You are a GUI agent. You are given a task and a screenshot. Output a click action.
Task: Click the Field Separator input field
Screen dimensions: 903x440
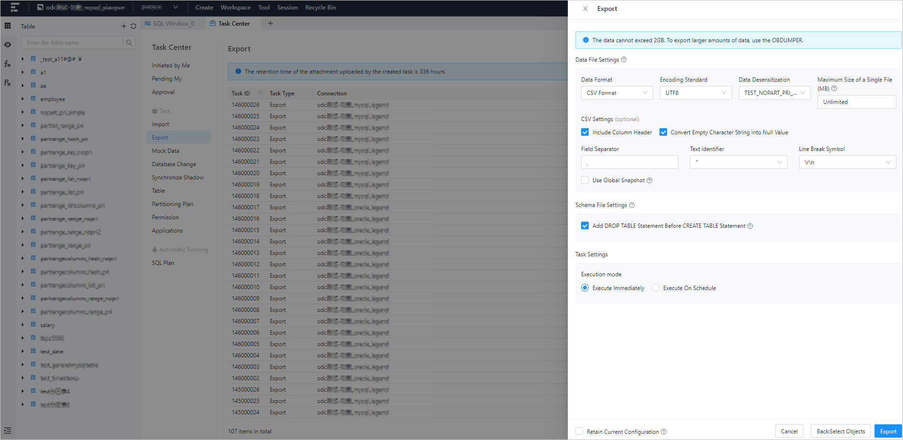pyautogui.click(x=630, y=162)
